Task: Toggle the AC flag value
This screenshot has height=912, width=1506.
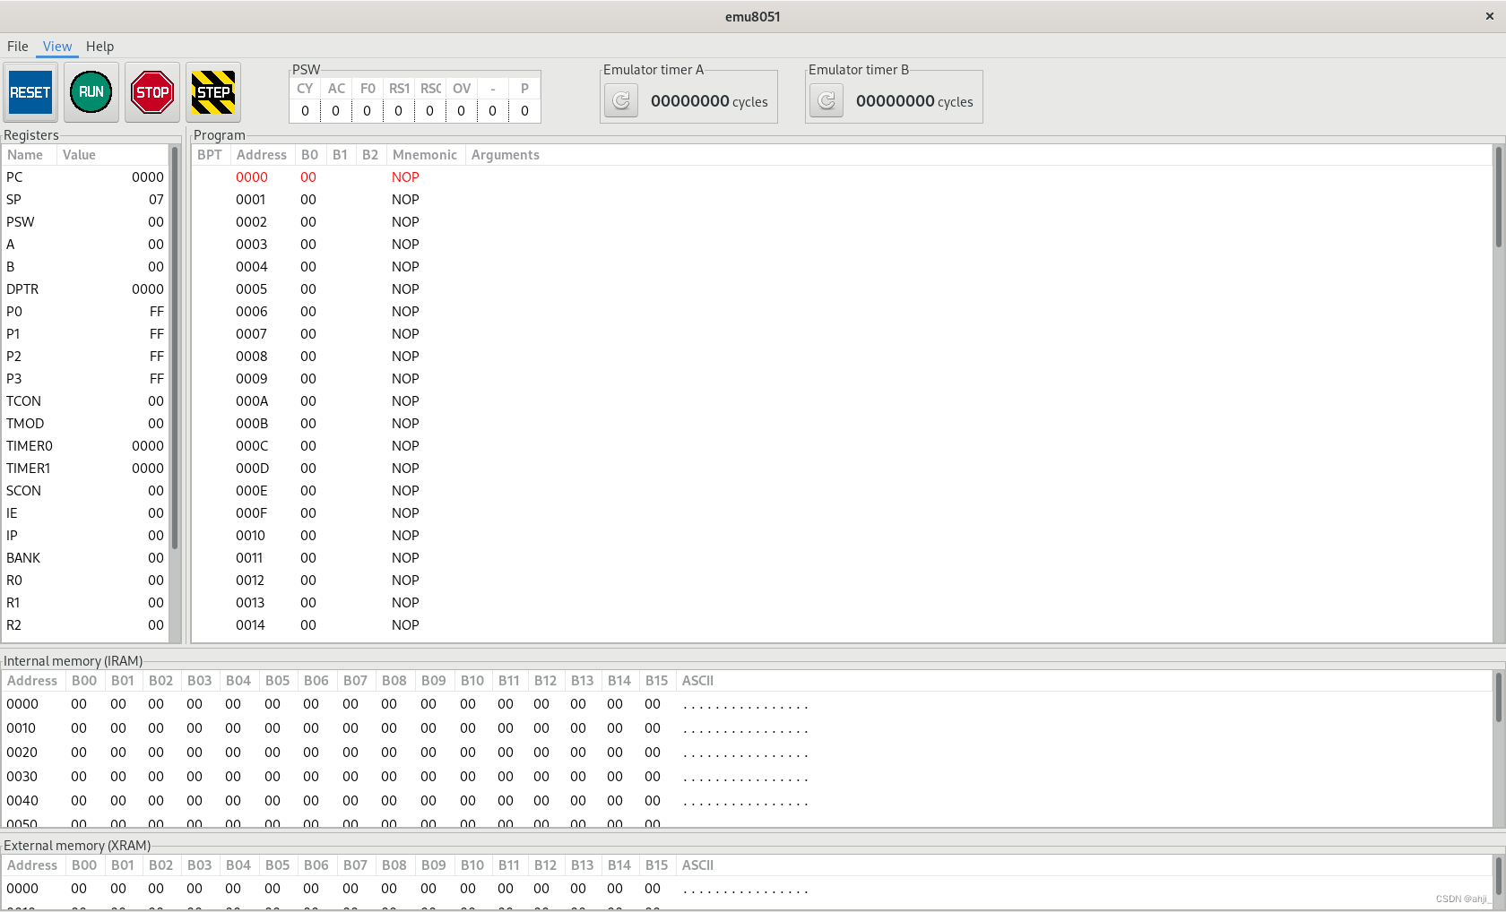Action: point(336,111)
